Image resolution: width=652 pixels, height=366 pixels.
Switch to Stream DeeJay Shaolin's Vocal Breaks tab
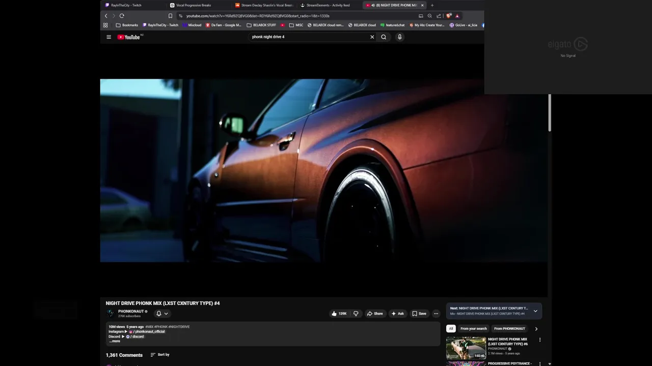click(264, 5)
